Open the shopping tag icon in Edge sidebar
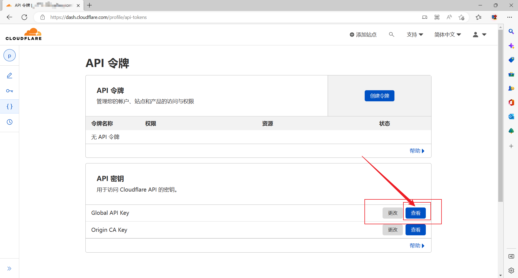This screenshot has height=278, width=518. pos(511,60)
